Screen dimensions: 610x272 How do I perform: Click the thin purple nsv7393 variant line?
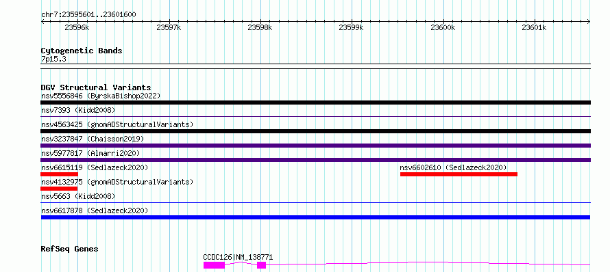pyautogui.click(x=315, y=116)
